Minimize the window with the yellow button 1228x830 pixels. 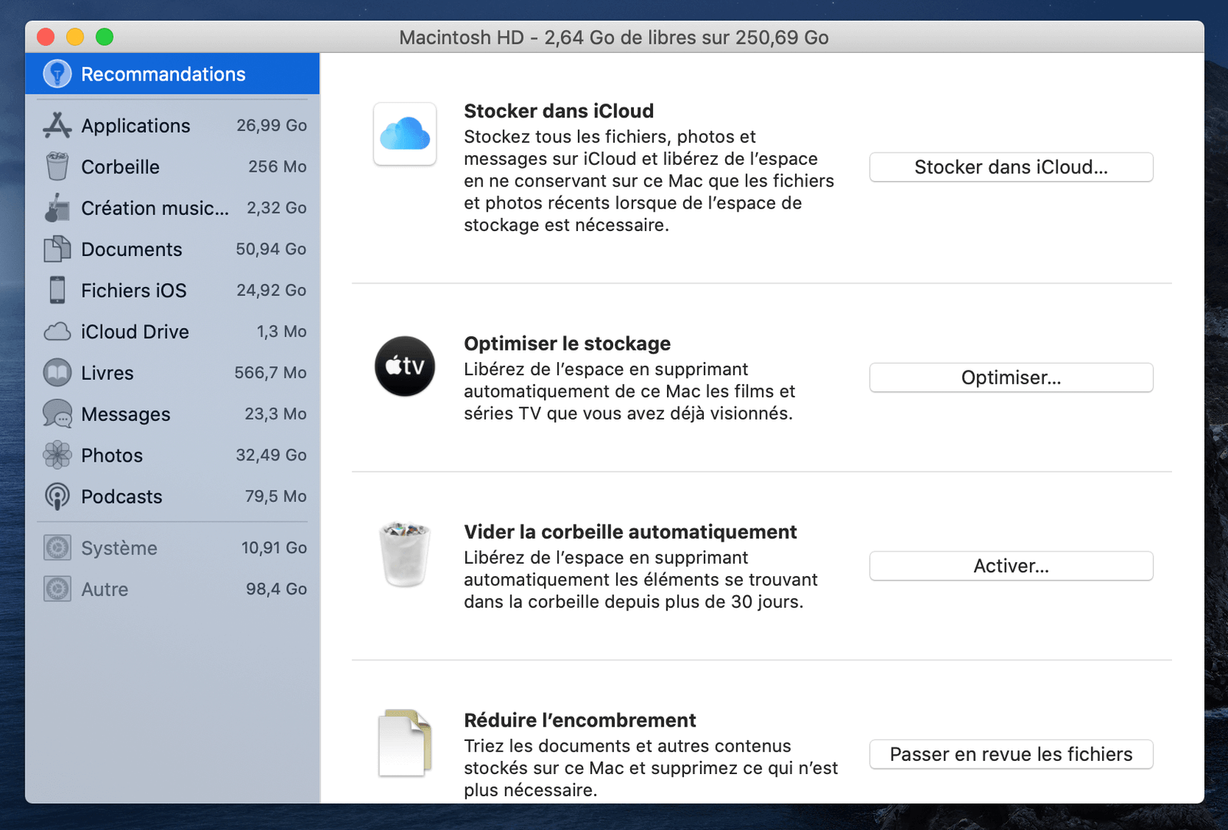pyautogui.click(x=75, y=37)
